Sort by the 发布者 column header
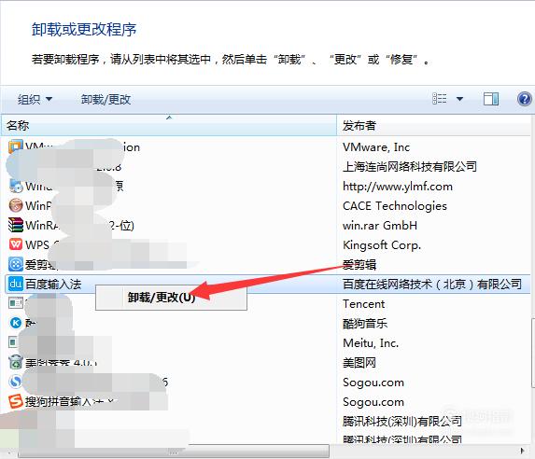535x459 pixels. [x=433, y=126]
